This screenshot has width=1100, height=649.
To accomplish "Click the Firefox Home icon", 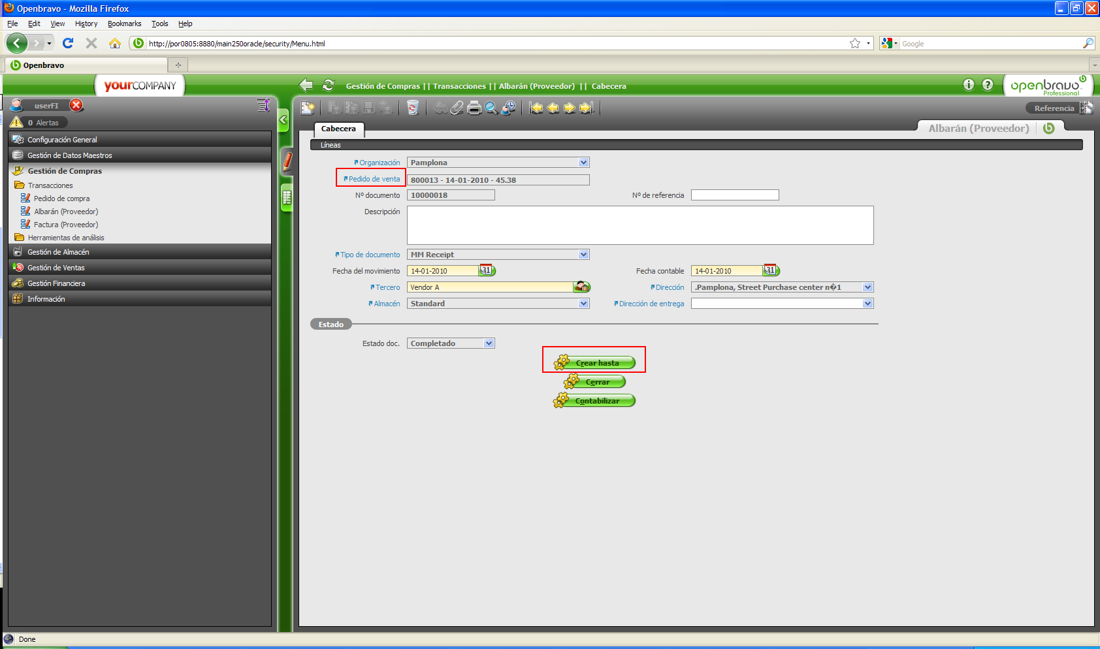I will coord(115,43).
